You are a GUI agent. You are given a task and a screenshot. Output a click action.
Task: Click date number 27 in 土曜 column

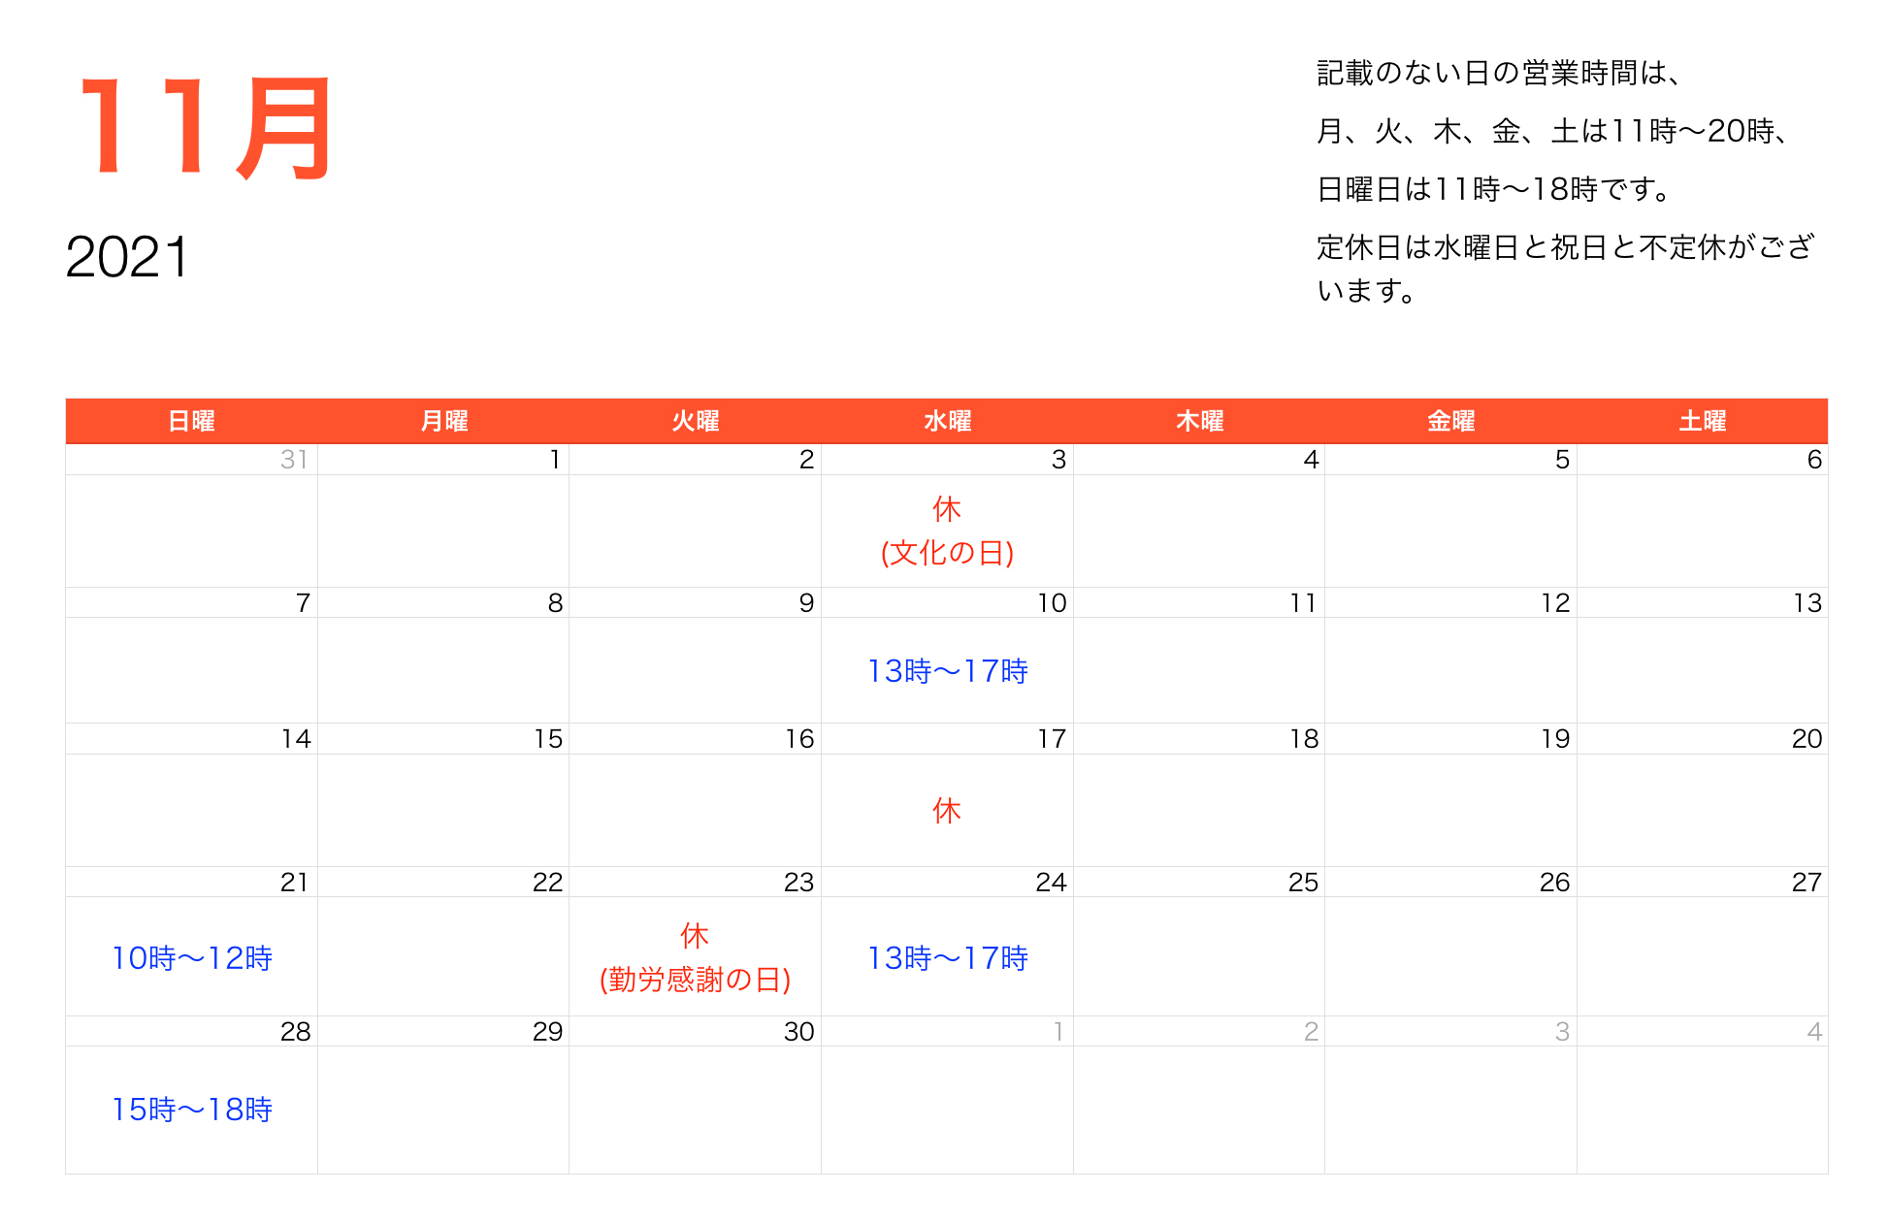coord(1807,883)
